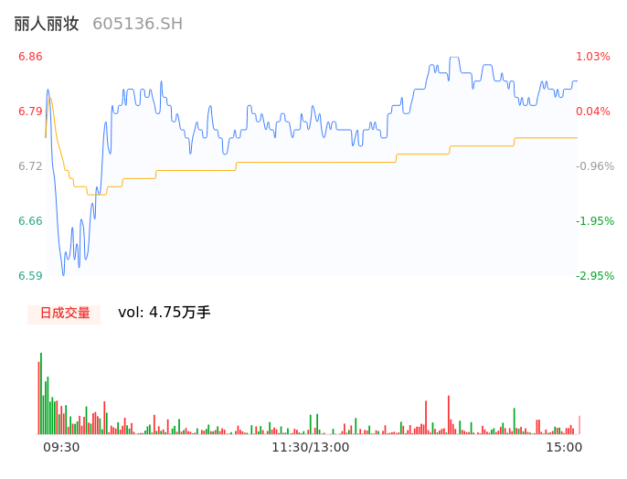Select the 6.72 price axis label
627x479 pixels.
pos(30,166)
